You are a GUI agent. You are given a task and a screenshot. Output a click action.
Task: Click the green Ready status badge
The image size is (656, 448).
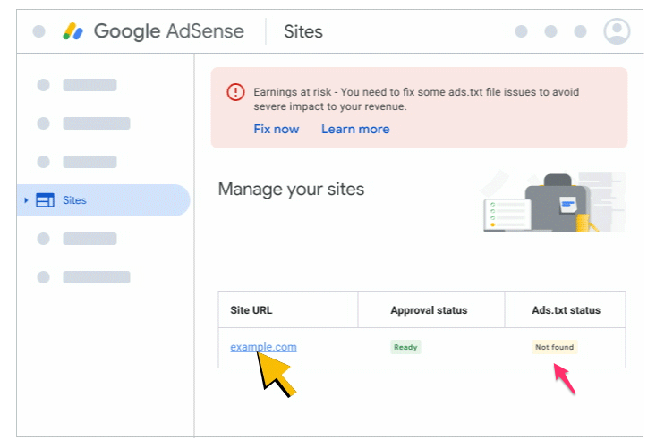click(405, 347)
